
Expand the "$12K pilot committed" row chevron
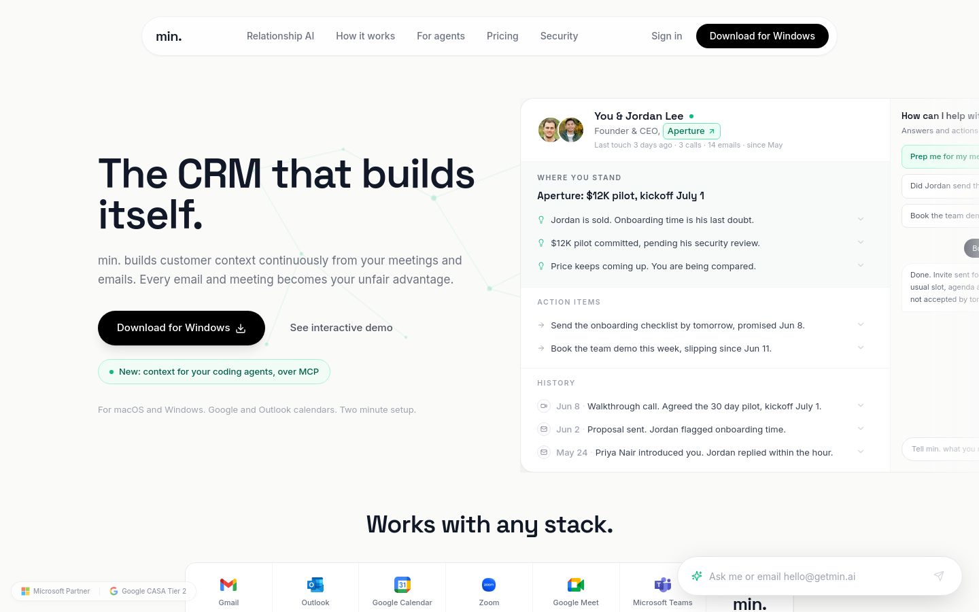861,242
